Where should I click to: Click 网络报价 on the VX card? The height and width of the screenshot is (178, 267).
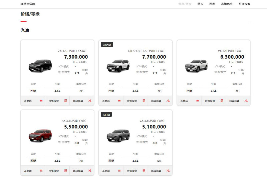(x=210, y=101)
